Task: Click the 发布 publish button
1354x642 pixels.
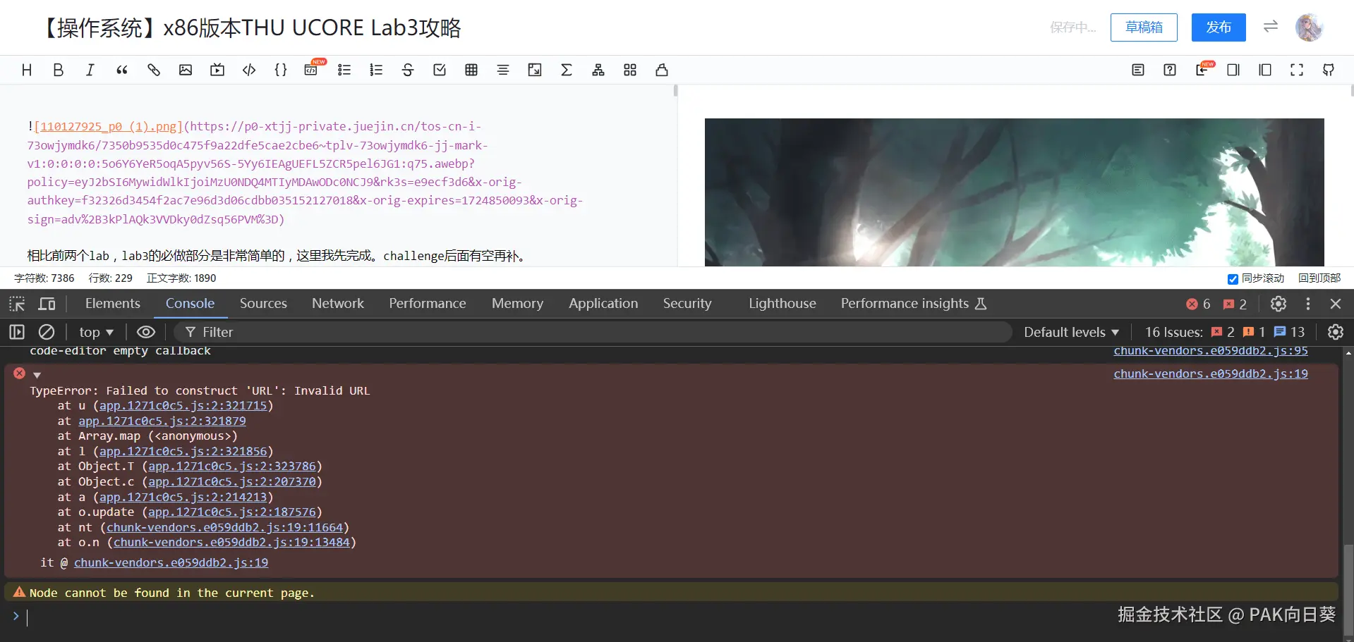Action: (1219, 27)
